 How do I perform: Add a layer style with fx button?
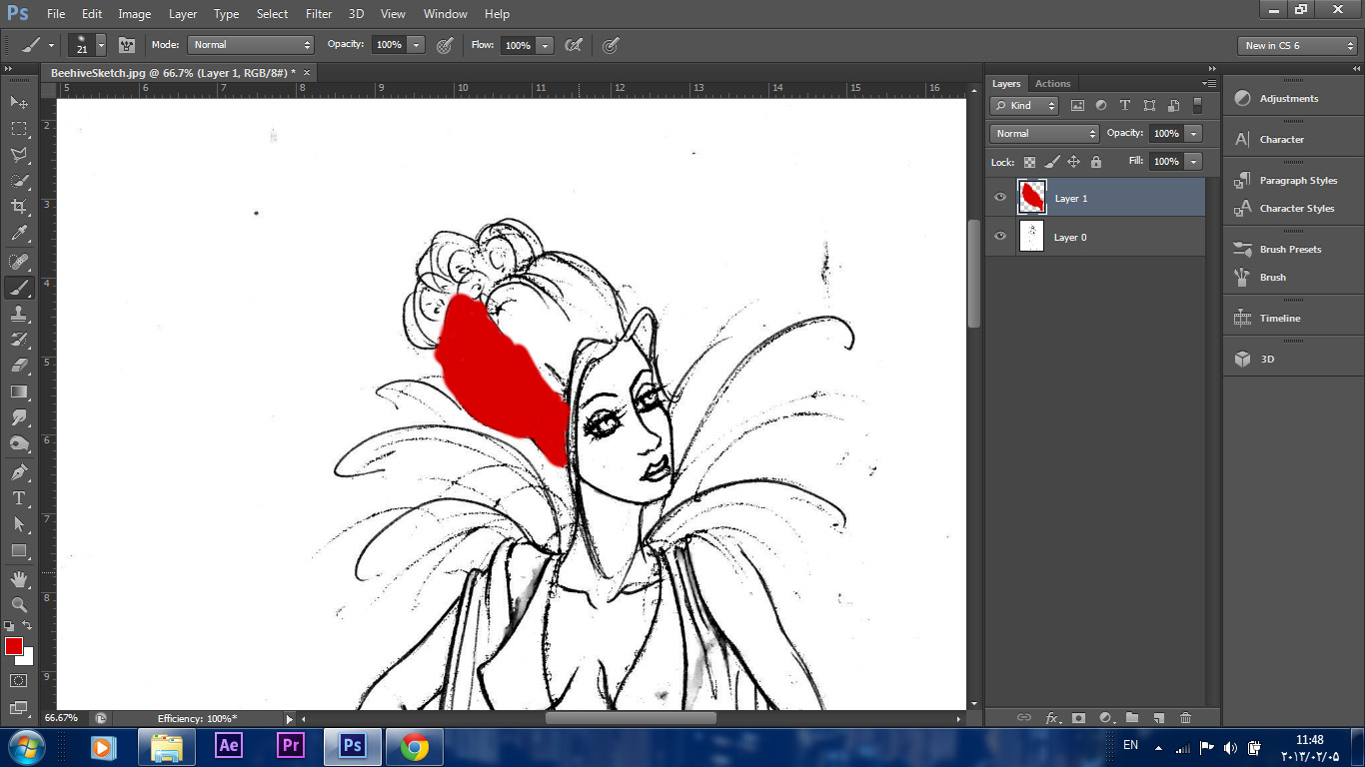[x=1052, y=717]
